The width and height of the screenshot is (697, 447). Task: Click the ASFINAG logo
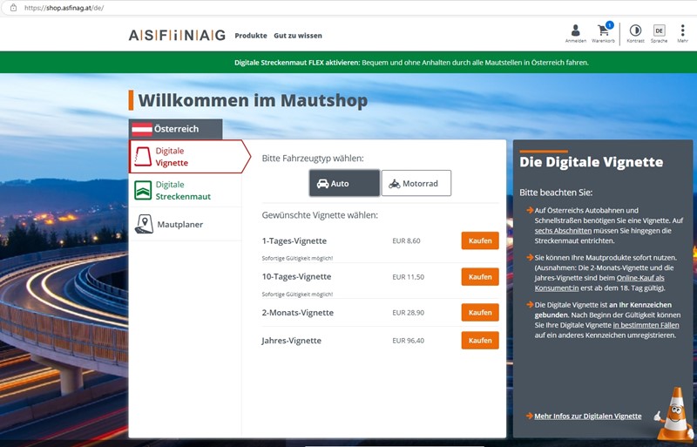[177, 35]
